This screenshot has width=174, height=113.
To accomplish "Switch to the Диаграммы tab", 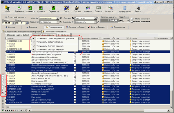I will click(x=118, y=27).
